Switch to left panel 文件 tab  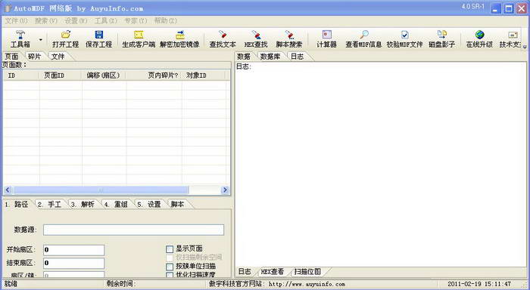coord(58,57)
